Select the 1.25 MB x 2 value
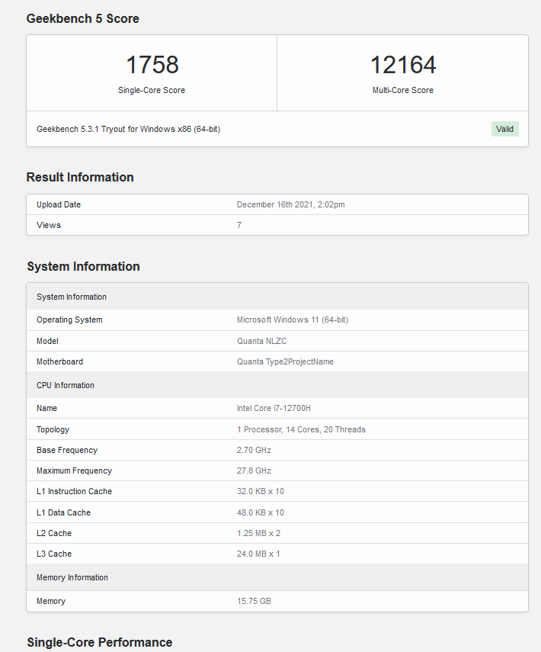 point(258,533)
